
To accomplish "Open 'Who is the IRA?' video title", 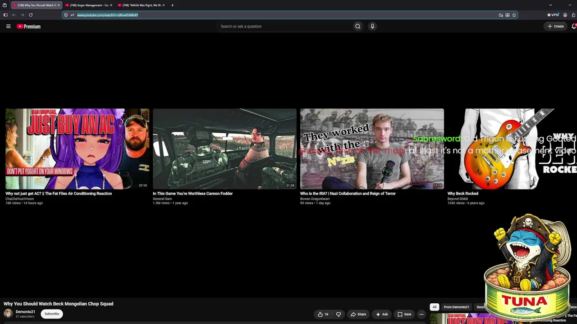I will 348,193.
